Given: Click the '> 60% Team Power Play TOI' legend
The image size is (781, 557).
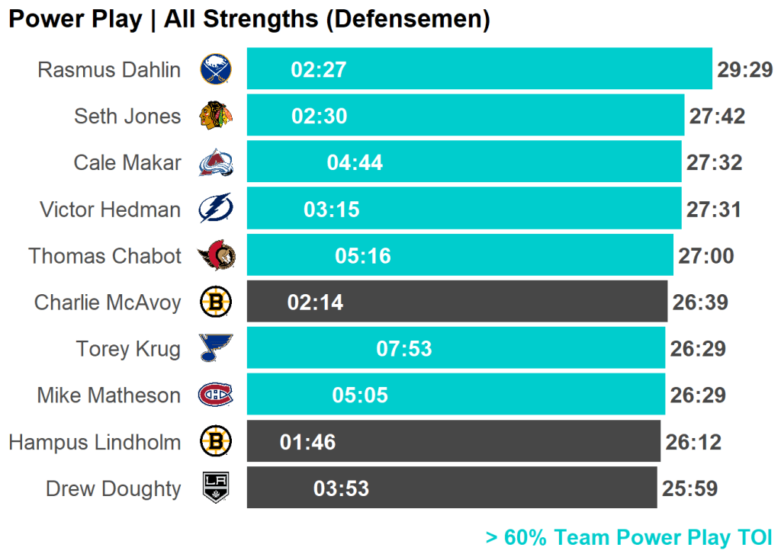Looking at the screenshot, I should coord(628,538).
